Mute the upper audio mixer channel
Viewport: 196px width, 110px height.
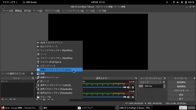[x=129, y=87]
